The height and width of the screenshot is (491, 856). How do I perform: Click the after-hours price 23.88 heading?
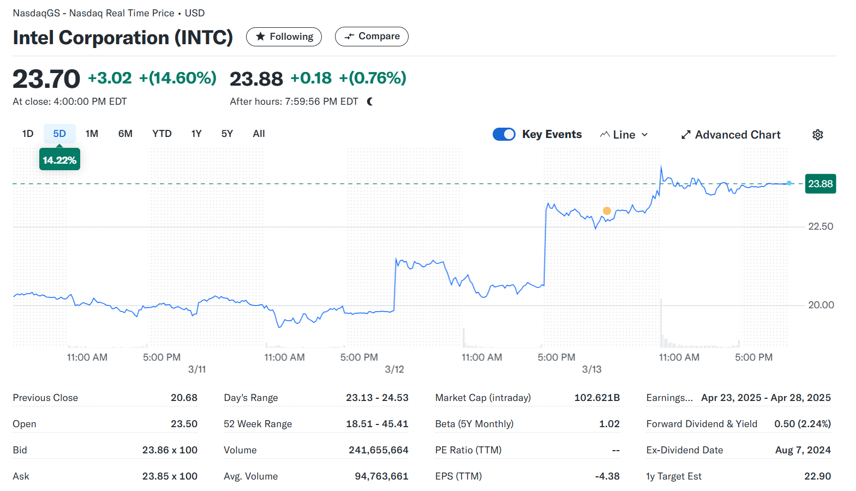(256, 79)
